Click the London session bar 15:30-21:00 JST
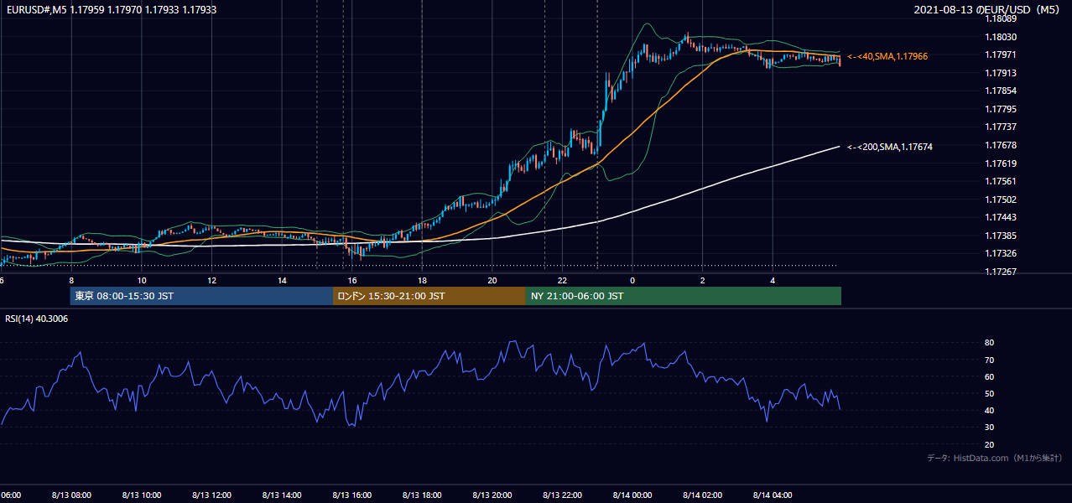The width and height of the screenshot is (1072, 503). 429,296
